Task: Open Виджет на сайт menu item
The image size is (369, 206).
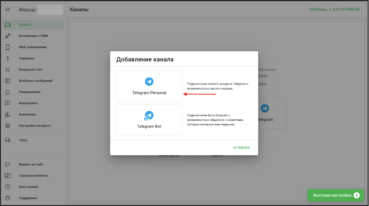Action: pyautogui.click(x=31, y=165)
